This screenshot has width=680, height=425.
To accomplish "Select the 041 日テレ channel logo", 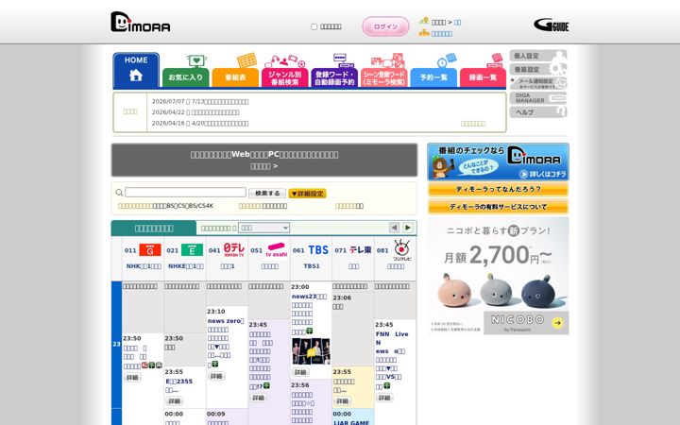I will tap(234, 249).
